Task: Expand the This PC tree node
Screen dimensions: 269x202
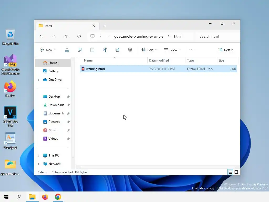Action: (39, 155)
